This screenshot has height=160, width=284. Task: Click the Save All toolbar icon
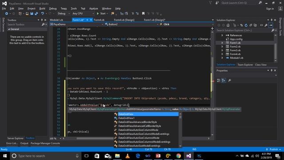click(36, 14)
